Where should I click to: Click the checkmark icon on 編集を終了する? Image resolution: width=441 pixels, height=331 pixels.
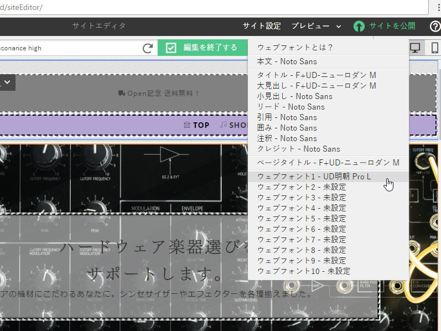pos(171,48)
